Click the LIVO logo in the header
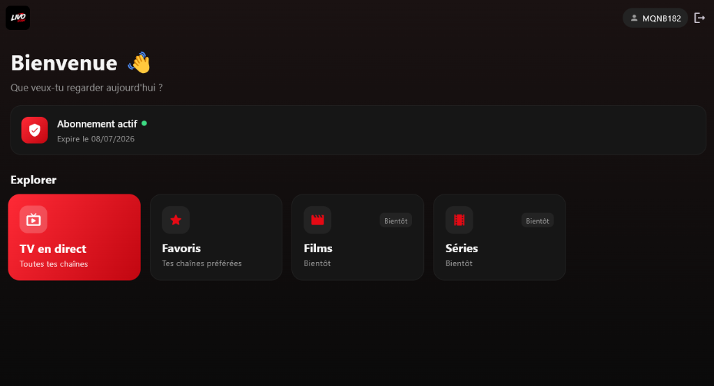Screen dimensions: 714x386 point(17,17)
